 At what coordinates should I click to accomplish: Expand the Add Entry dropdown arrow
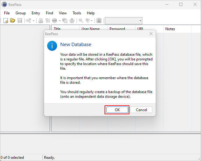[33, 21]
